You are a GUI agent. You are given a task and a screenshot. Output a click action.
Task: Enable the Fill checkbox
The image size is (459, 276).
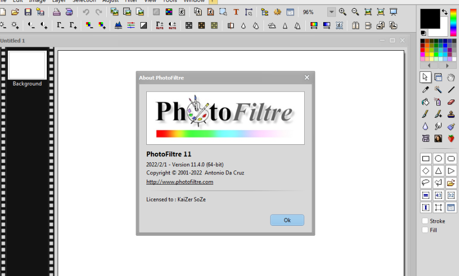[x=425, y=230]
